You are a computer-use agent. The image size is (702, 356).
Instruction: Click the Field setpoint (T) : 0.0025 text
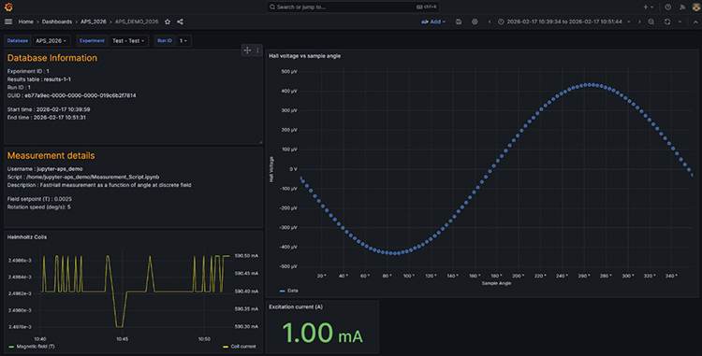tap(39, 199)
